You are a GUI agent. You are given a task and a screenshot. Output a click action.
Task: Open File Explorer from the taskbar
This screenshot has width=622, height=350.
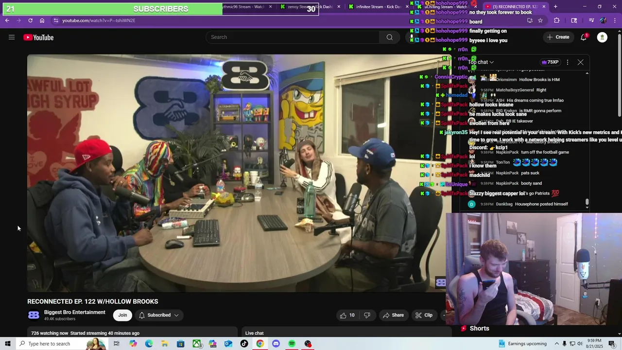tap(165, 344)
